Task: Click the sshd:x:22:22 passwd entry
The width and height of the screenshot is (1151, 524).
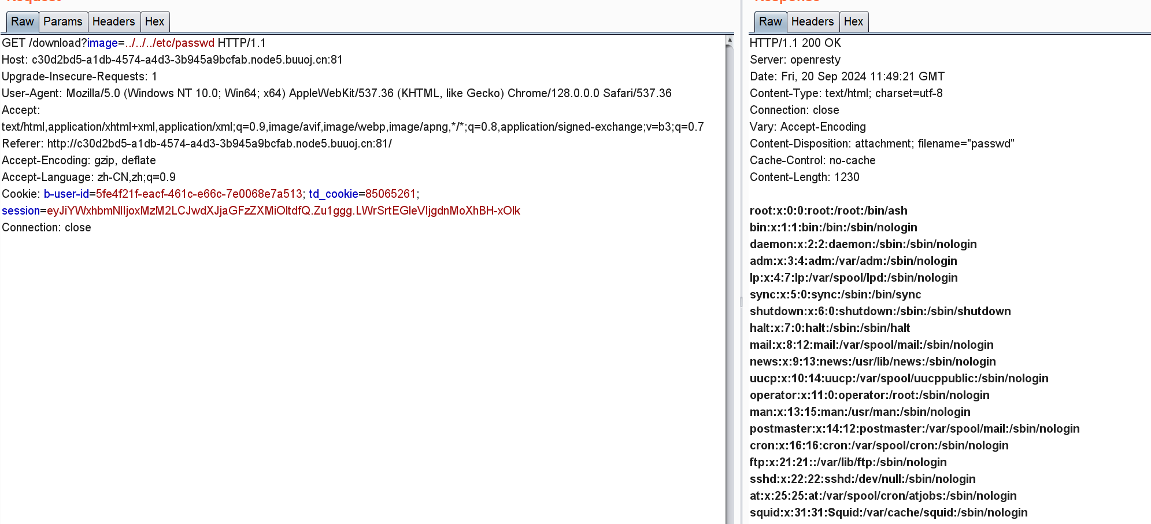Action: [x=863, y=479]
